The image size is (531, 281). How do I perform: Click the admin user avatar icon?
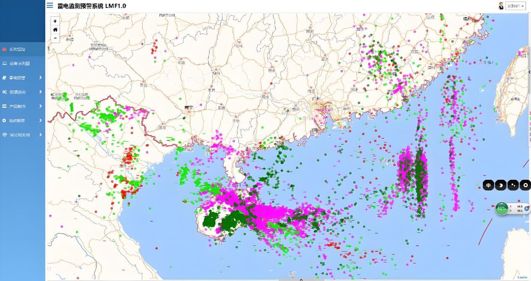(x=501, y=6)
